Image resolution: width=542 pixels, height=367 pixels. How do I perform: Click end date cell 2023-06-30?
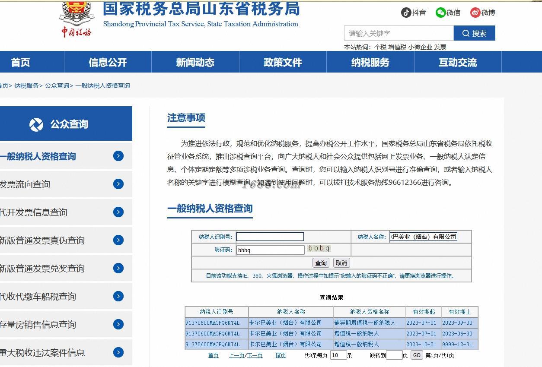coord(460,333)
